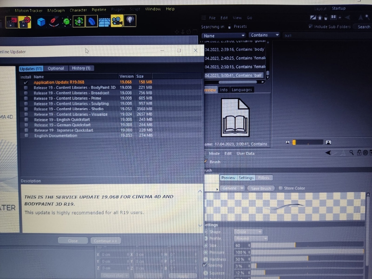Check install box for English Quickstart
The image size is (372, 279).
[x=26, y=119]
